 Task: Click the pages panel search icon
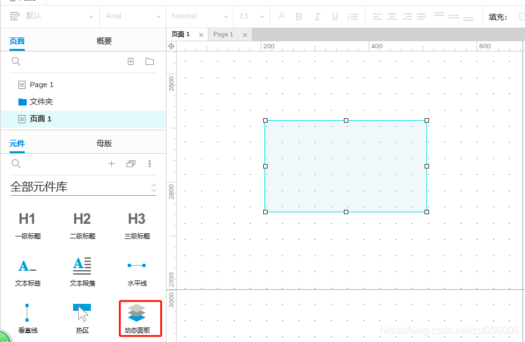click(x=16, y=61)
